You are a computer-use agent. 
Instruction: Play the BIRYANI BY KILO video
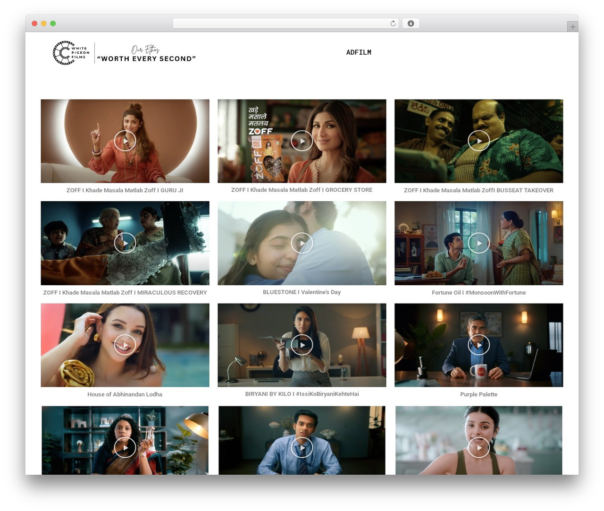click(302, 345)
